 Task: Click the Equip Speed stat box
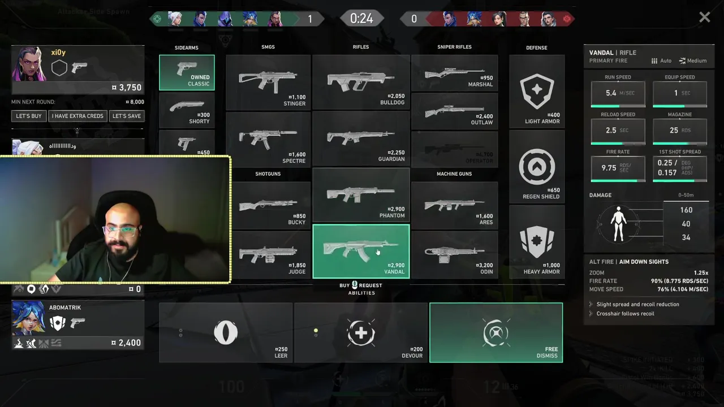[680, 94]
